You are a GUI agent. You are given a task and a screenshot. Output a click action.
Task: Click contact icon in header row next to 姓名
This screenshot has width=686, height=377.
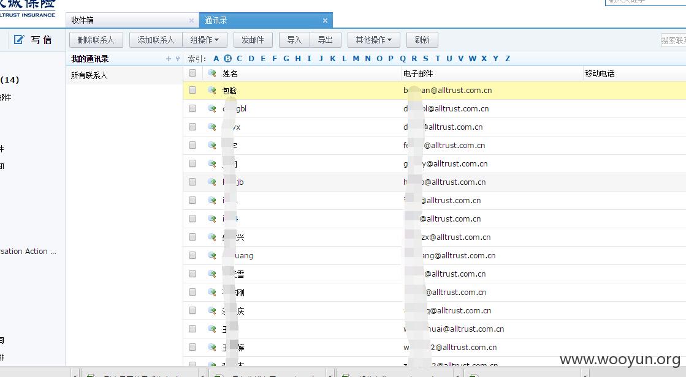coord(212,73)
